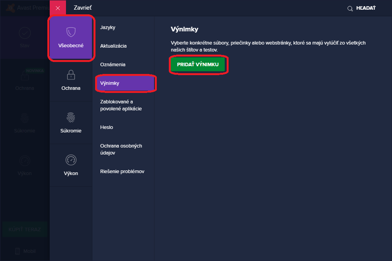Viewport: 392px width, 261px height.
Task: Click the dimmed Mobil phone icon
Action: [x=17, y=251]
